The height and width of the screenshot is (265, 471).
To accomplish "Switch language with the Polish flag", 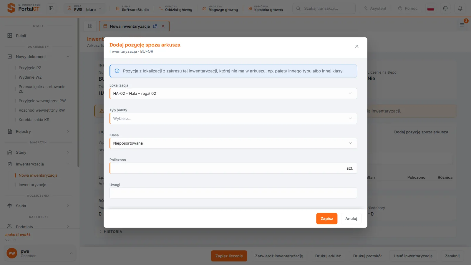I will (x=431, y=8).
